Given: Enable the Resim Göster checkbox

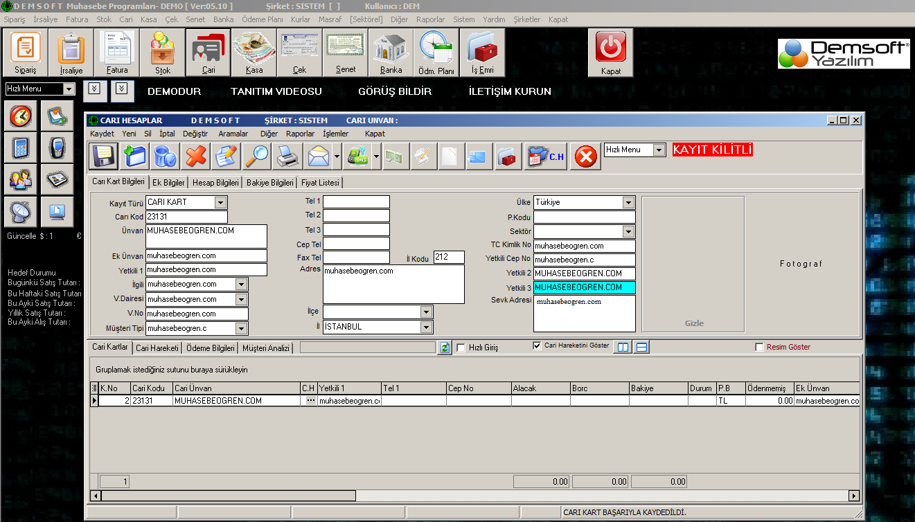Looking at the screenshot, I should point(759,348).
